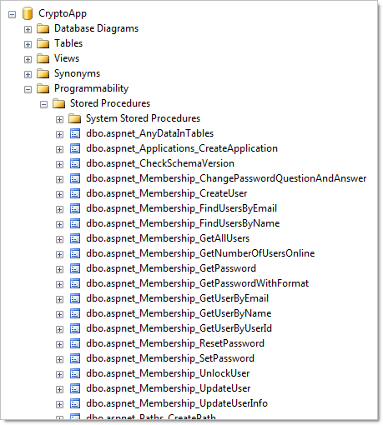Click the procedure icon for aspnet_Membership_CreateUser

(x=75, y=193)
